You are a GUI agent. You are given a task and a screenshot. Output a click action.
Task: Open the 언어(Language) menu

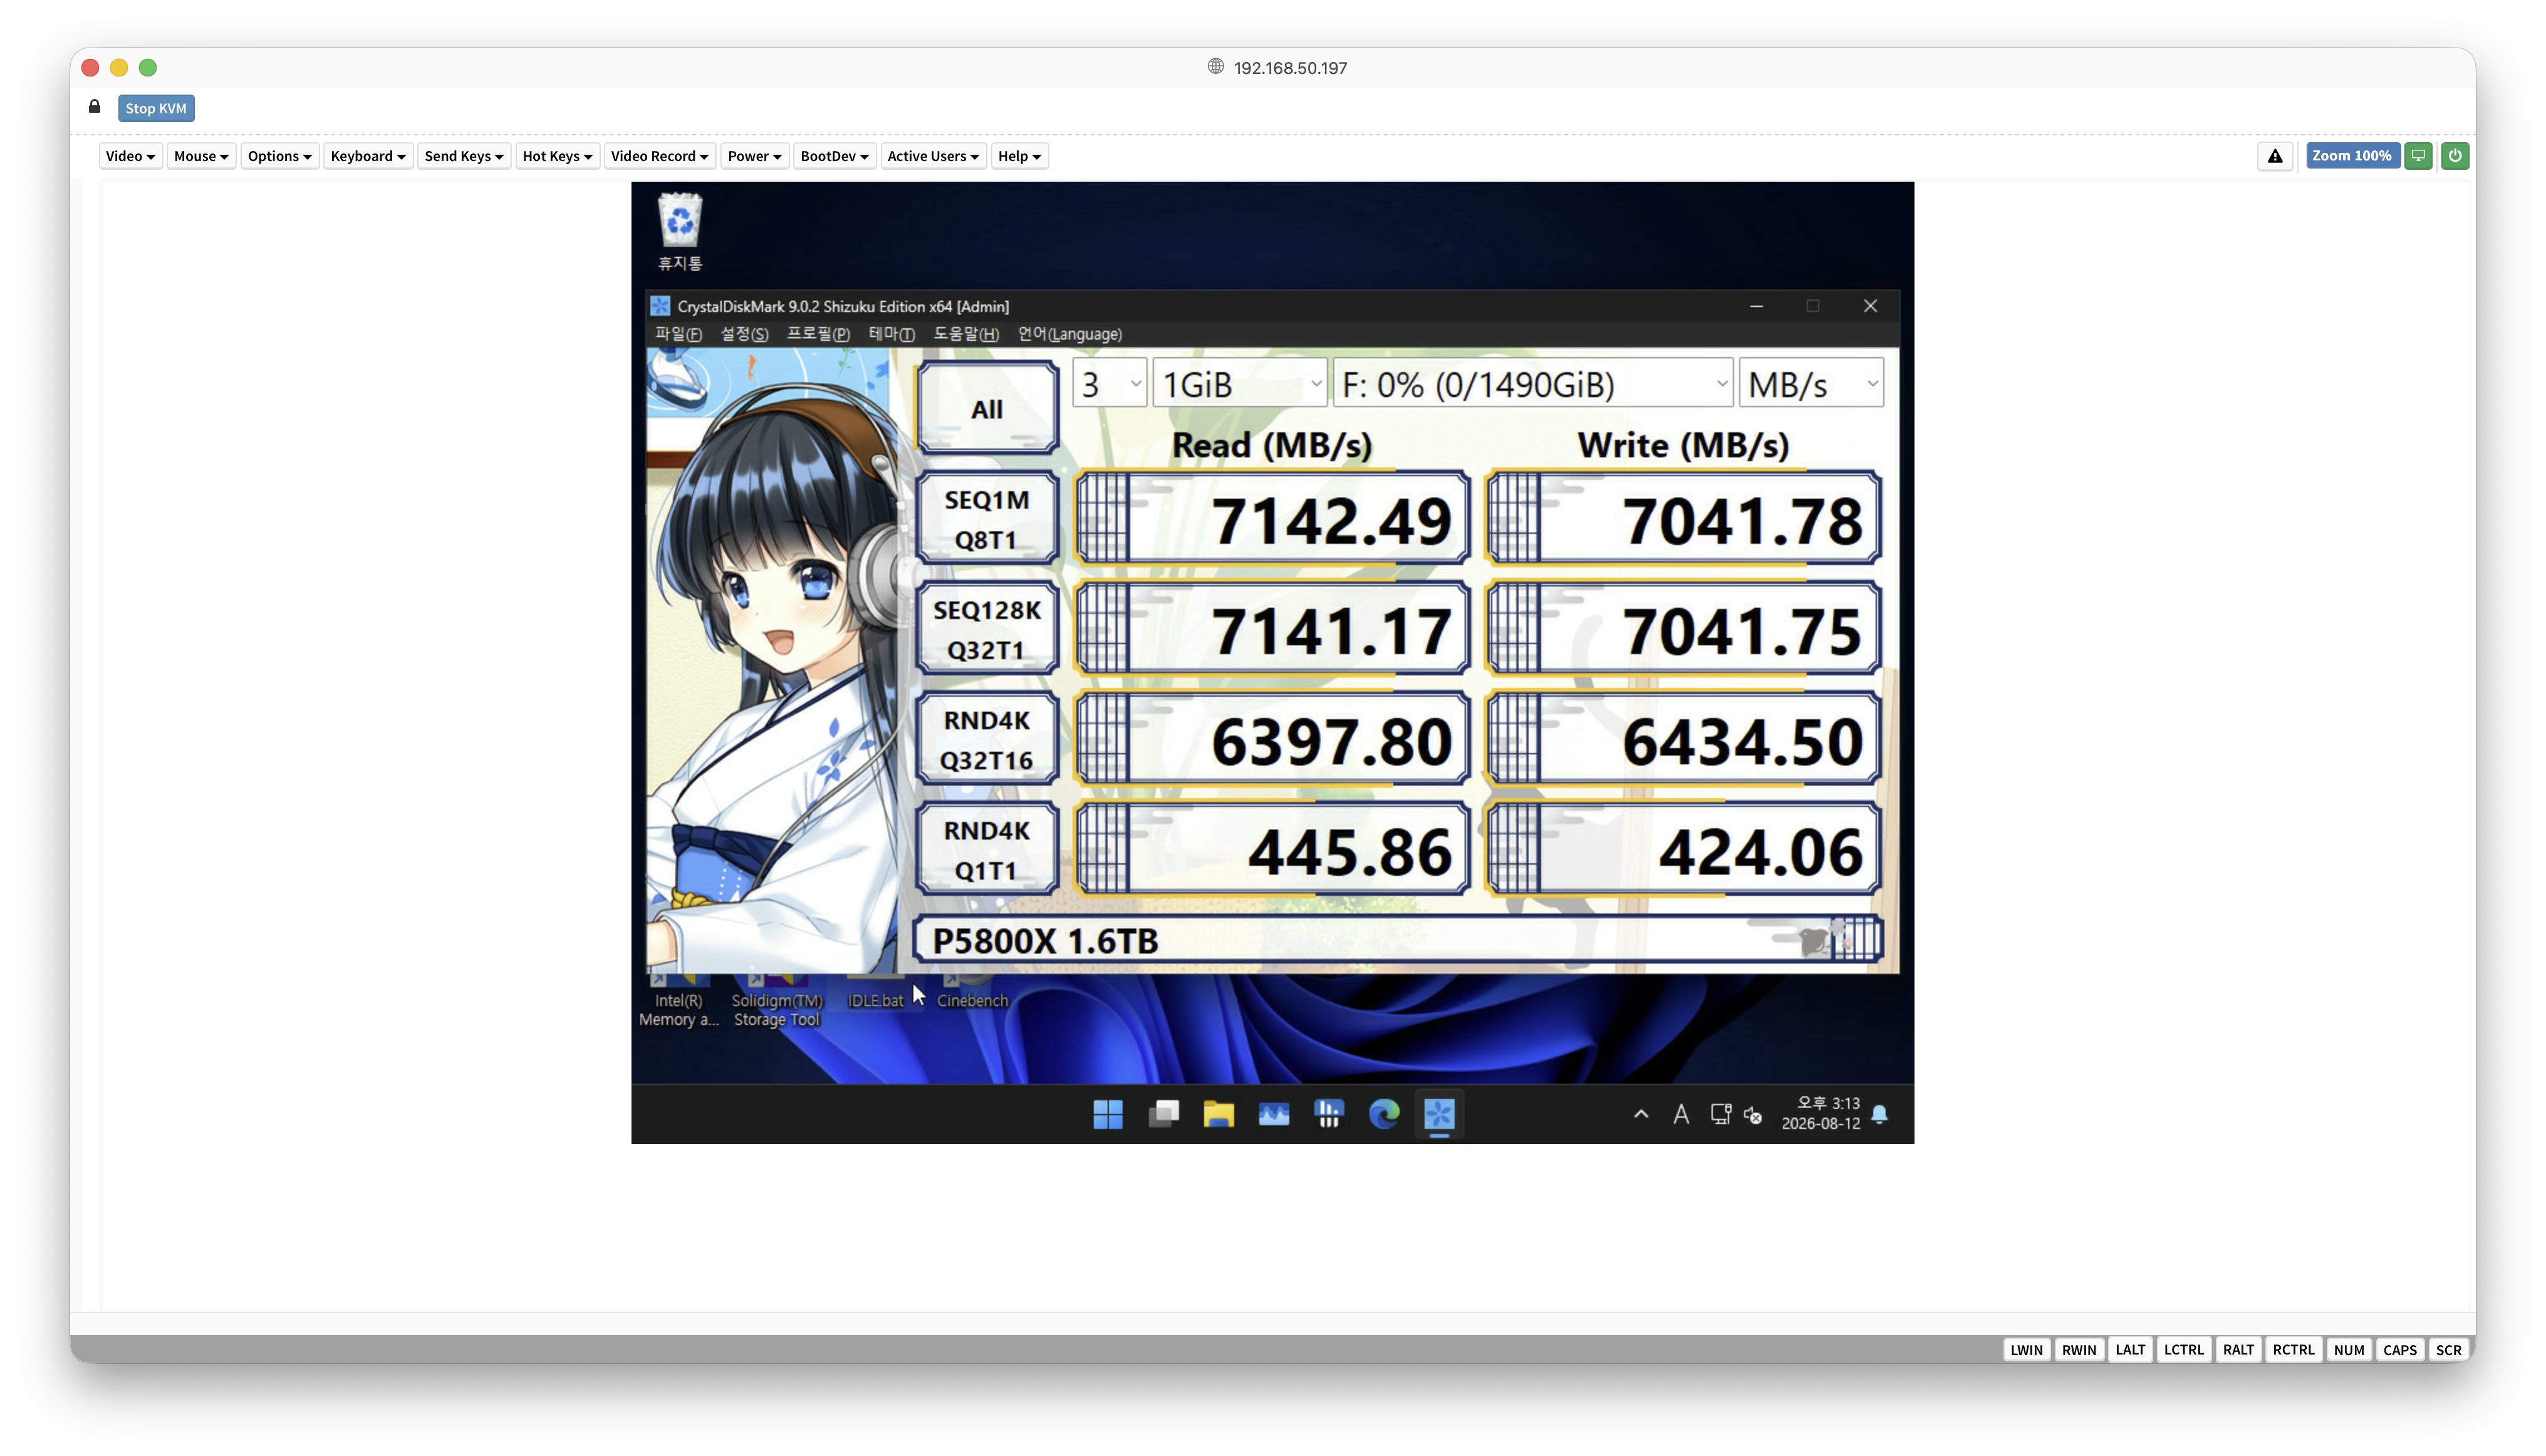coord(1070,334)
